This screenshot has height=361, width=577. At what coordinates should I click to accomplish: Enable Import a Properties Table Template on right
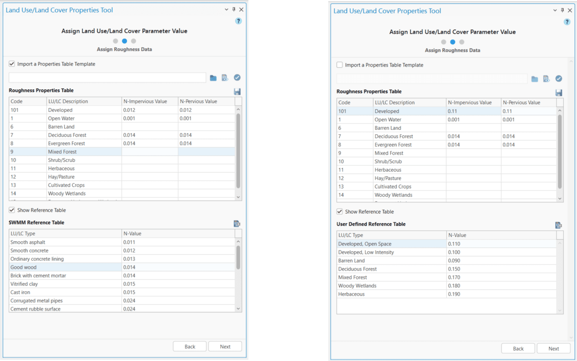pyautogui.click(x=339, y=65)
